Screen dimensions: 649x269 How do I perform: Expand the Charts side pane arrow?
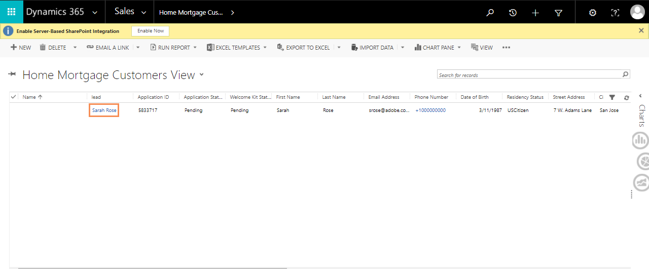pyautogui.click(x=641, y=96)
